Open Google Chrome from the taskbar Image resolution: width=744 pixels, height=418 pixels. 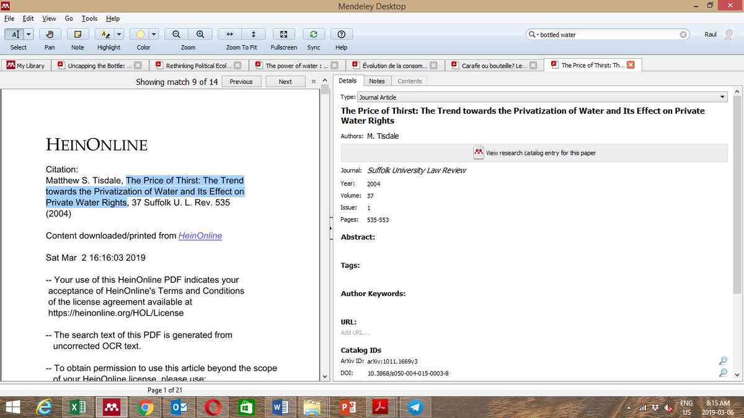145,407
